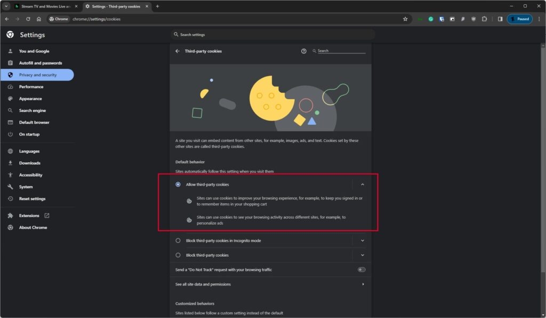Open the tab search dropdown arrow
Viewport: 546px width, 318px height.
point(6,6)
